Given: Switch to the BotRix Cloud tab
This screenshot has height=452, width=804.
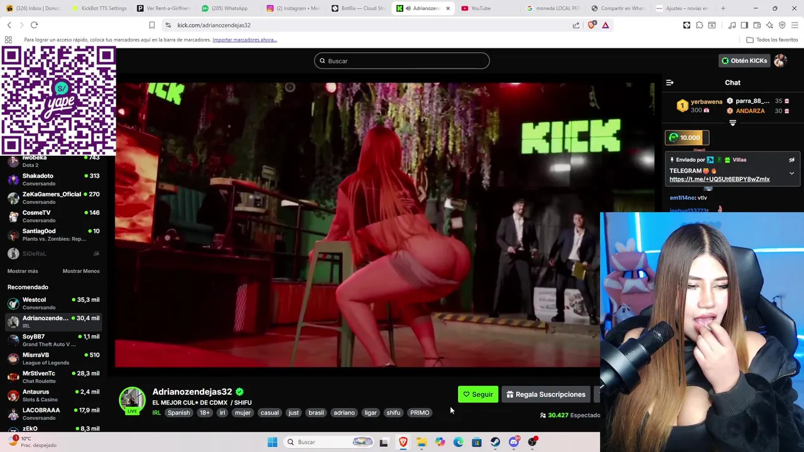Looking at the screenshot, I should 359,8.
